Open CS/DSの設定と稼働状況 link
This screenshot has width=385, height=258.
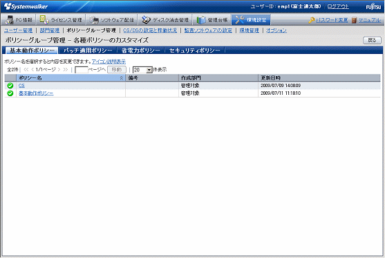pyautogui.click(x=150, y=30)
